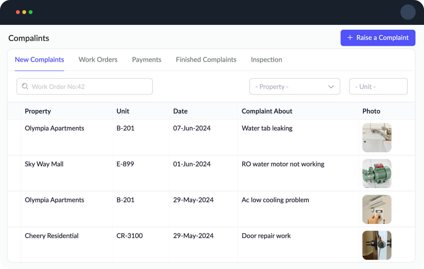Select the Sky Way Mall complaint row
Screen dimensions: 424x269
pyautogui.click(x=128, y=173)
